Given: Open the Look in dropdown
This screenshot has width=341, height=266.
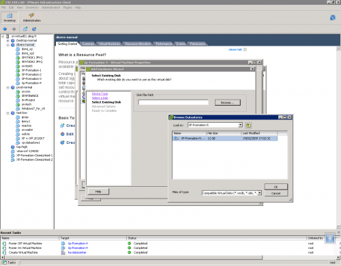Looking at the screenshot, I should [x=240, y=125].
